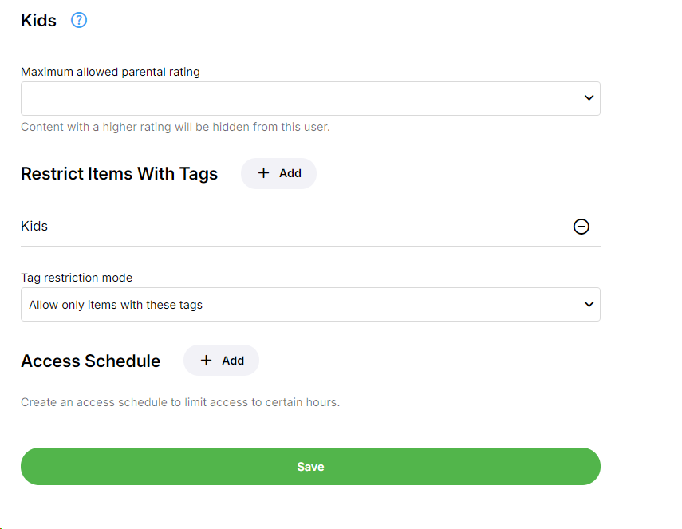Viewport: 682px width, 529px height.
Task: Click the Restrict Items With Tags heading
Action: (x=119, y=174)
